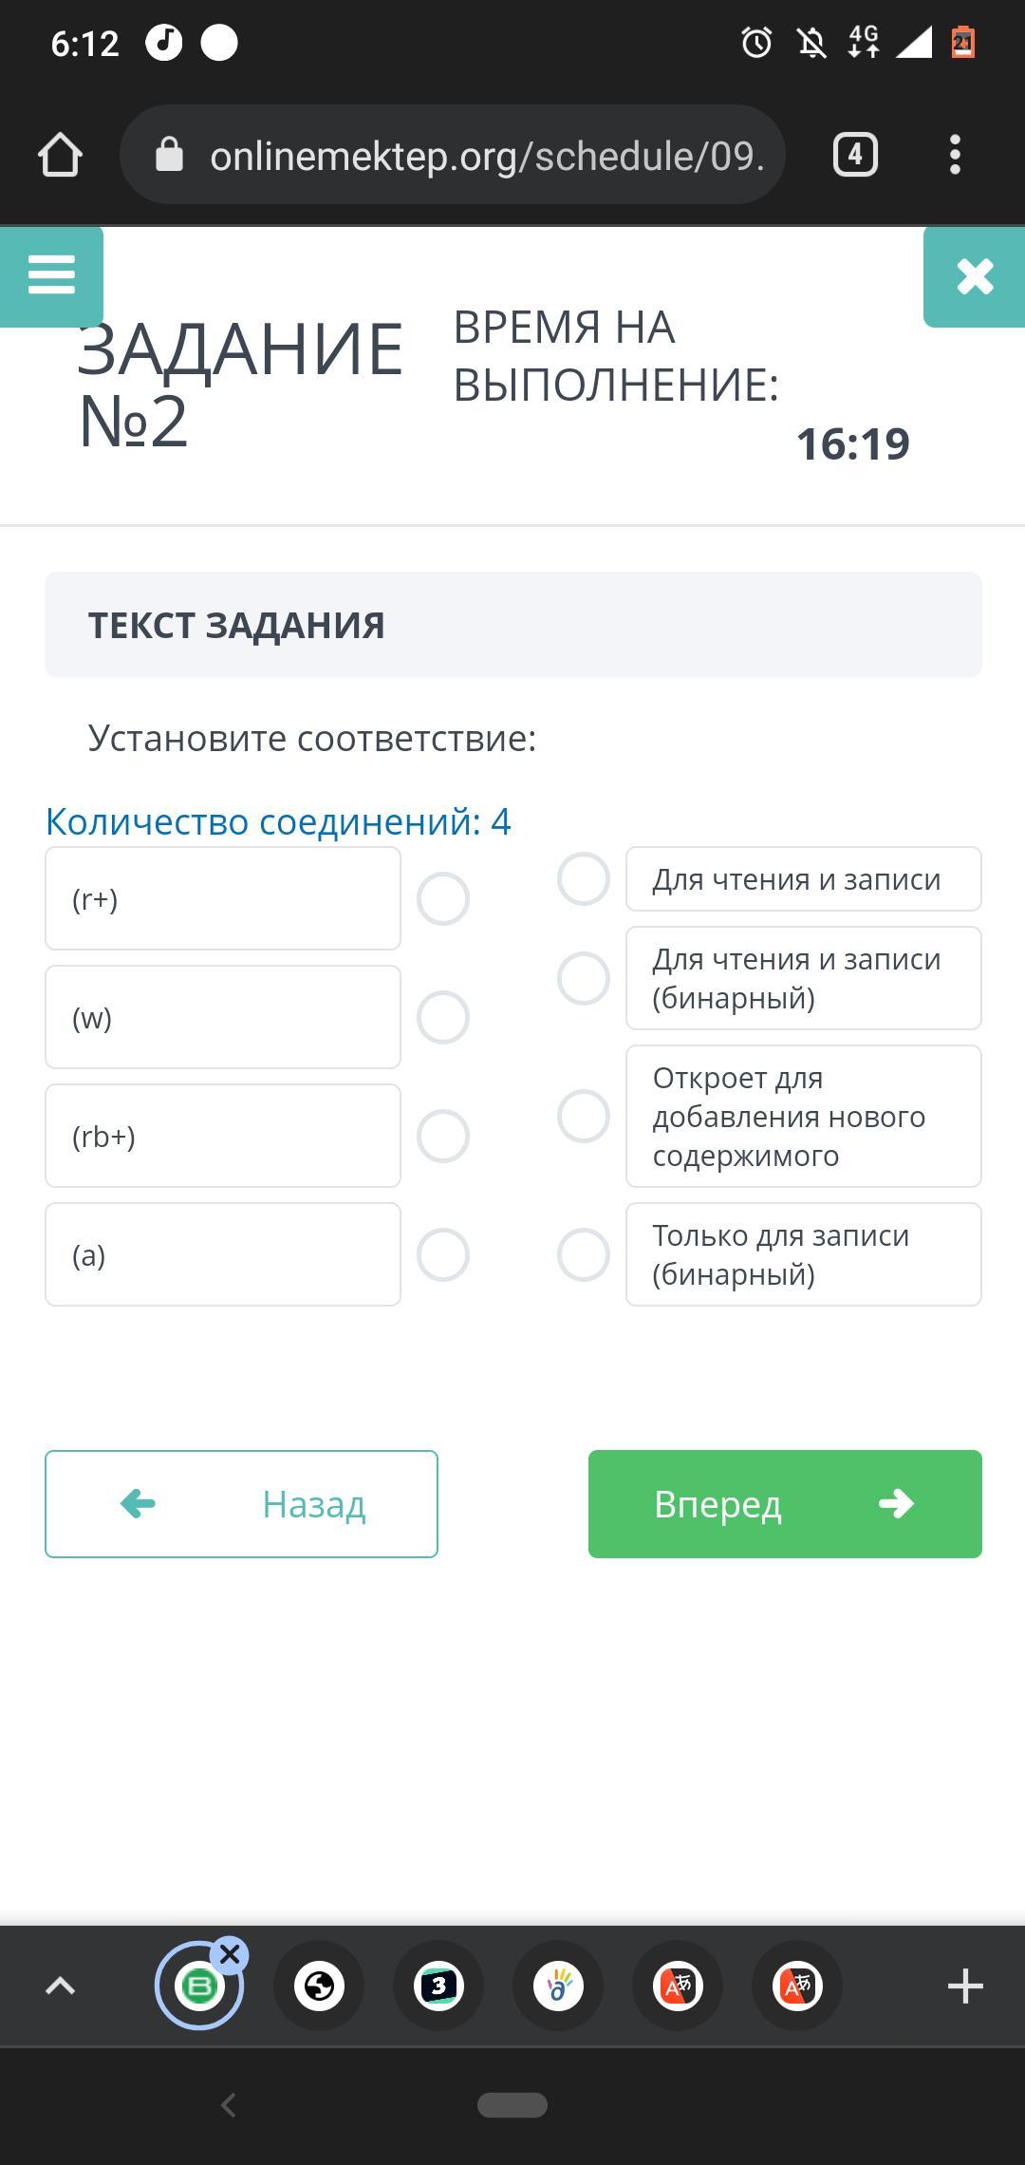The width and height of the screenshot is (1025, 2165).
Task: Tap the browser home icon
Action: (60, 155)
